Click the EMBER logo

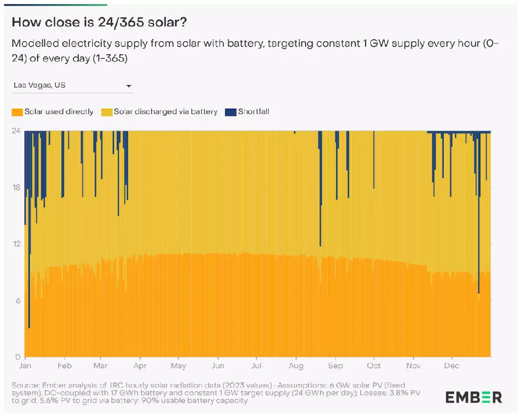click(x=474, y=397)
